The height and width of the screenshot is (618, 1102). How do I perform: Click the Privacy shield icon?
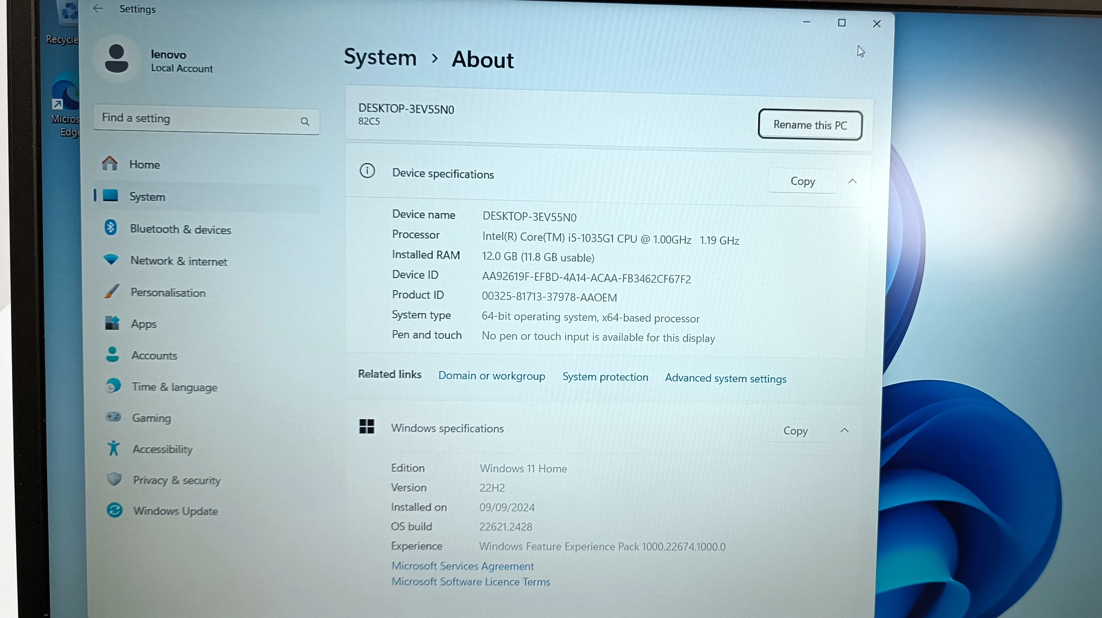[114, 479]
